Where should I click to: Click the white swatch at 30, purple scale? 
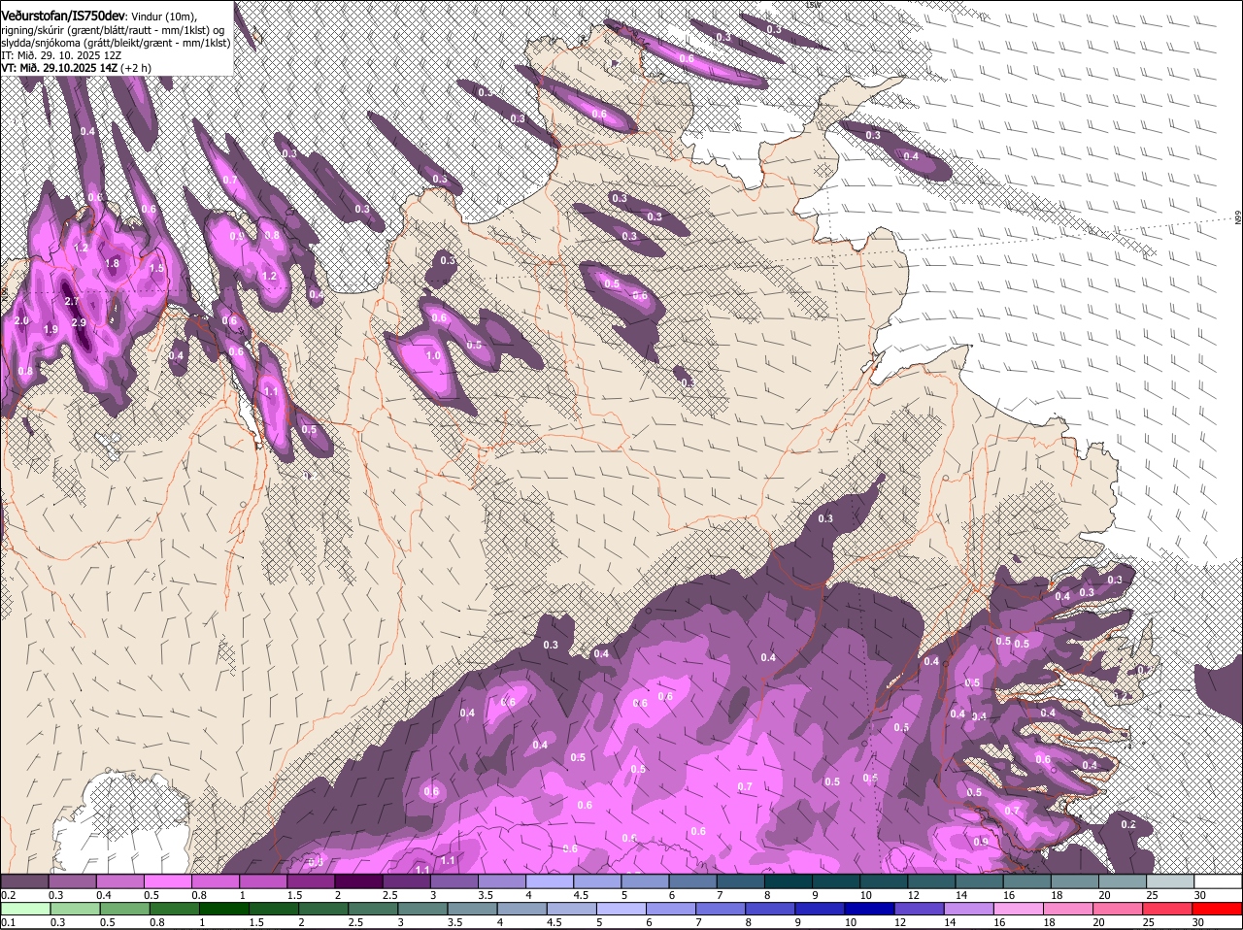[x=1218, y=881]
